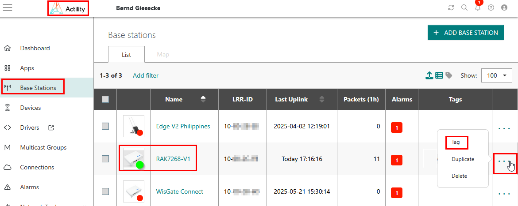Click the 2025-04-02 12:19:01 uplink cell
Viewport: 518px width, 206px height.
click(x=302, y=126)
